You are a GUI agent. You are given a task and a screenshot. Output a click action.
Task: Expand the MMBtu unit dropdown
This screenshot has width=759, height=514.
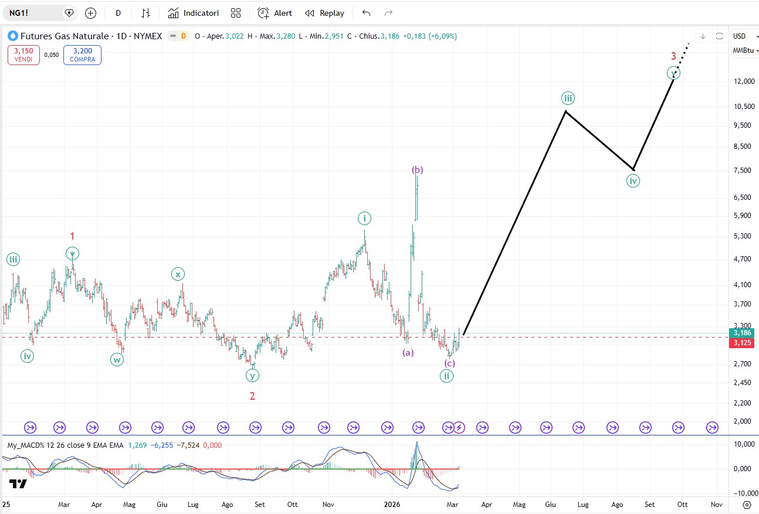pos(745,50)
